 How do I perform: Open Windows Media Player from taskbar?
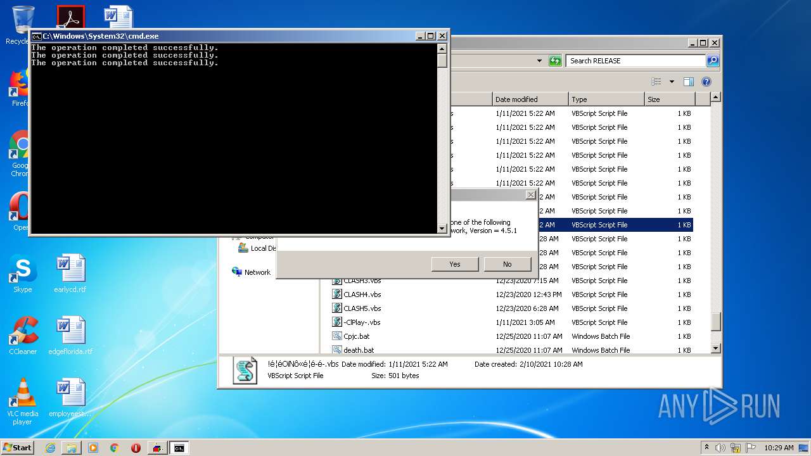[93, 448]
